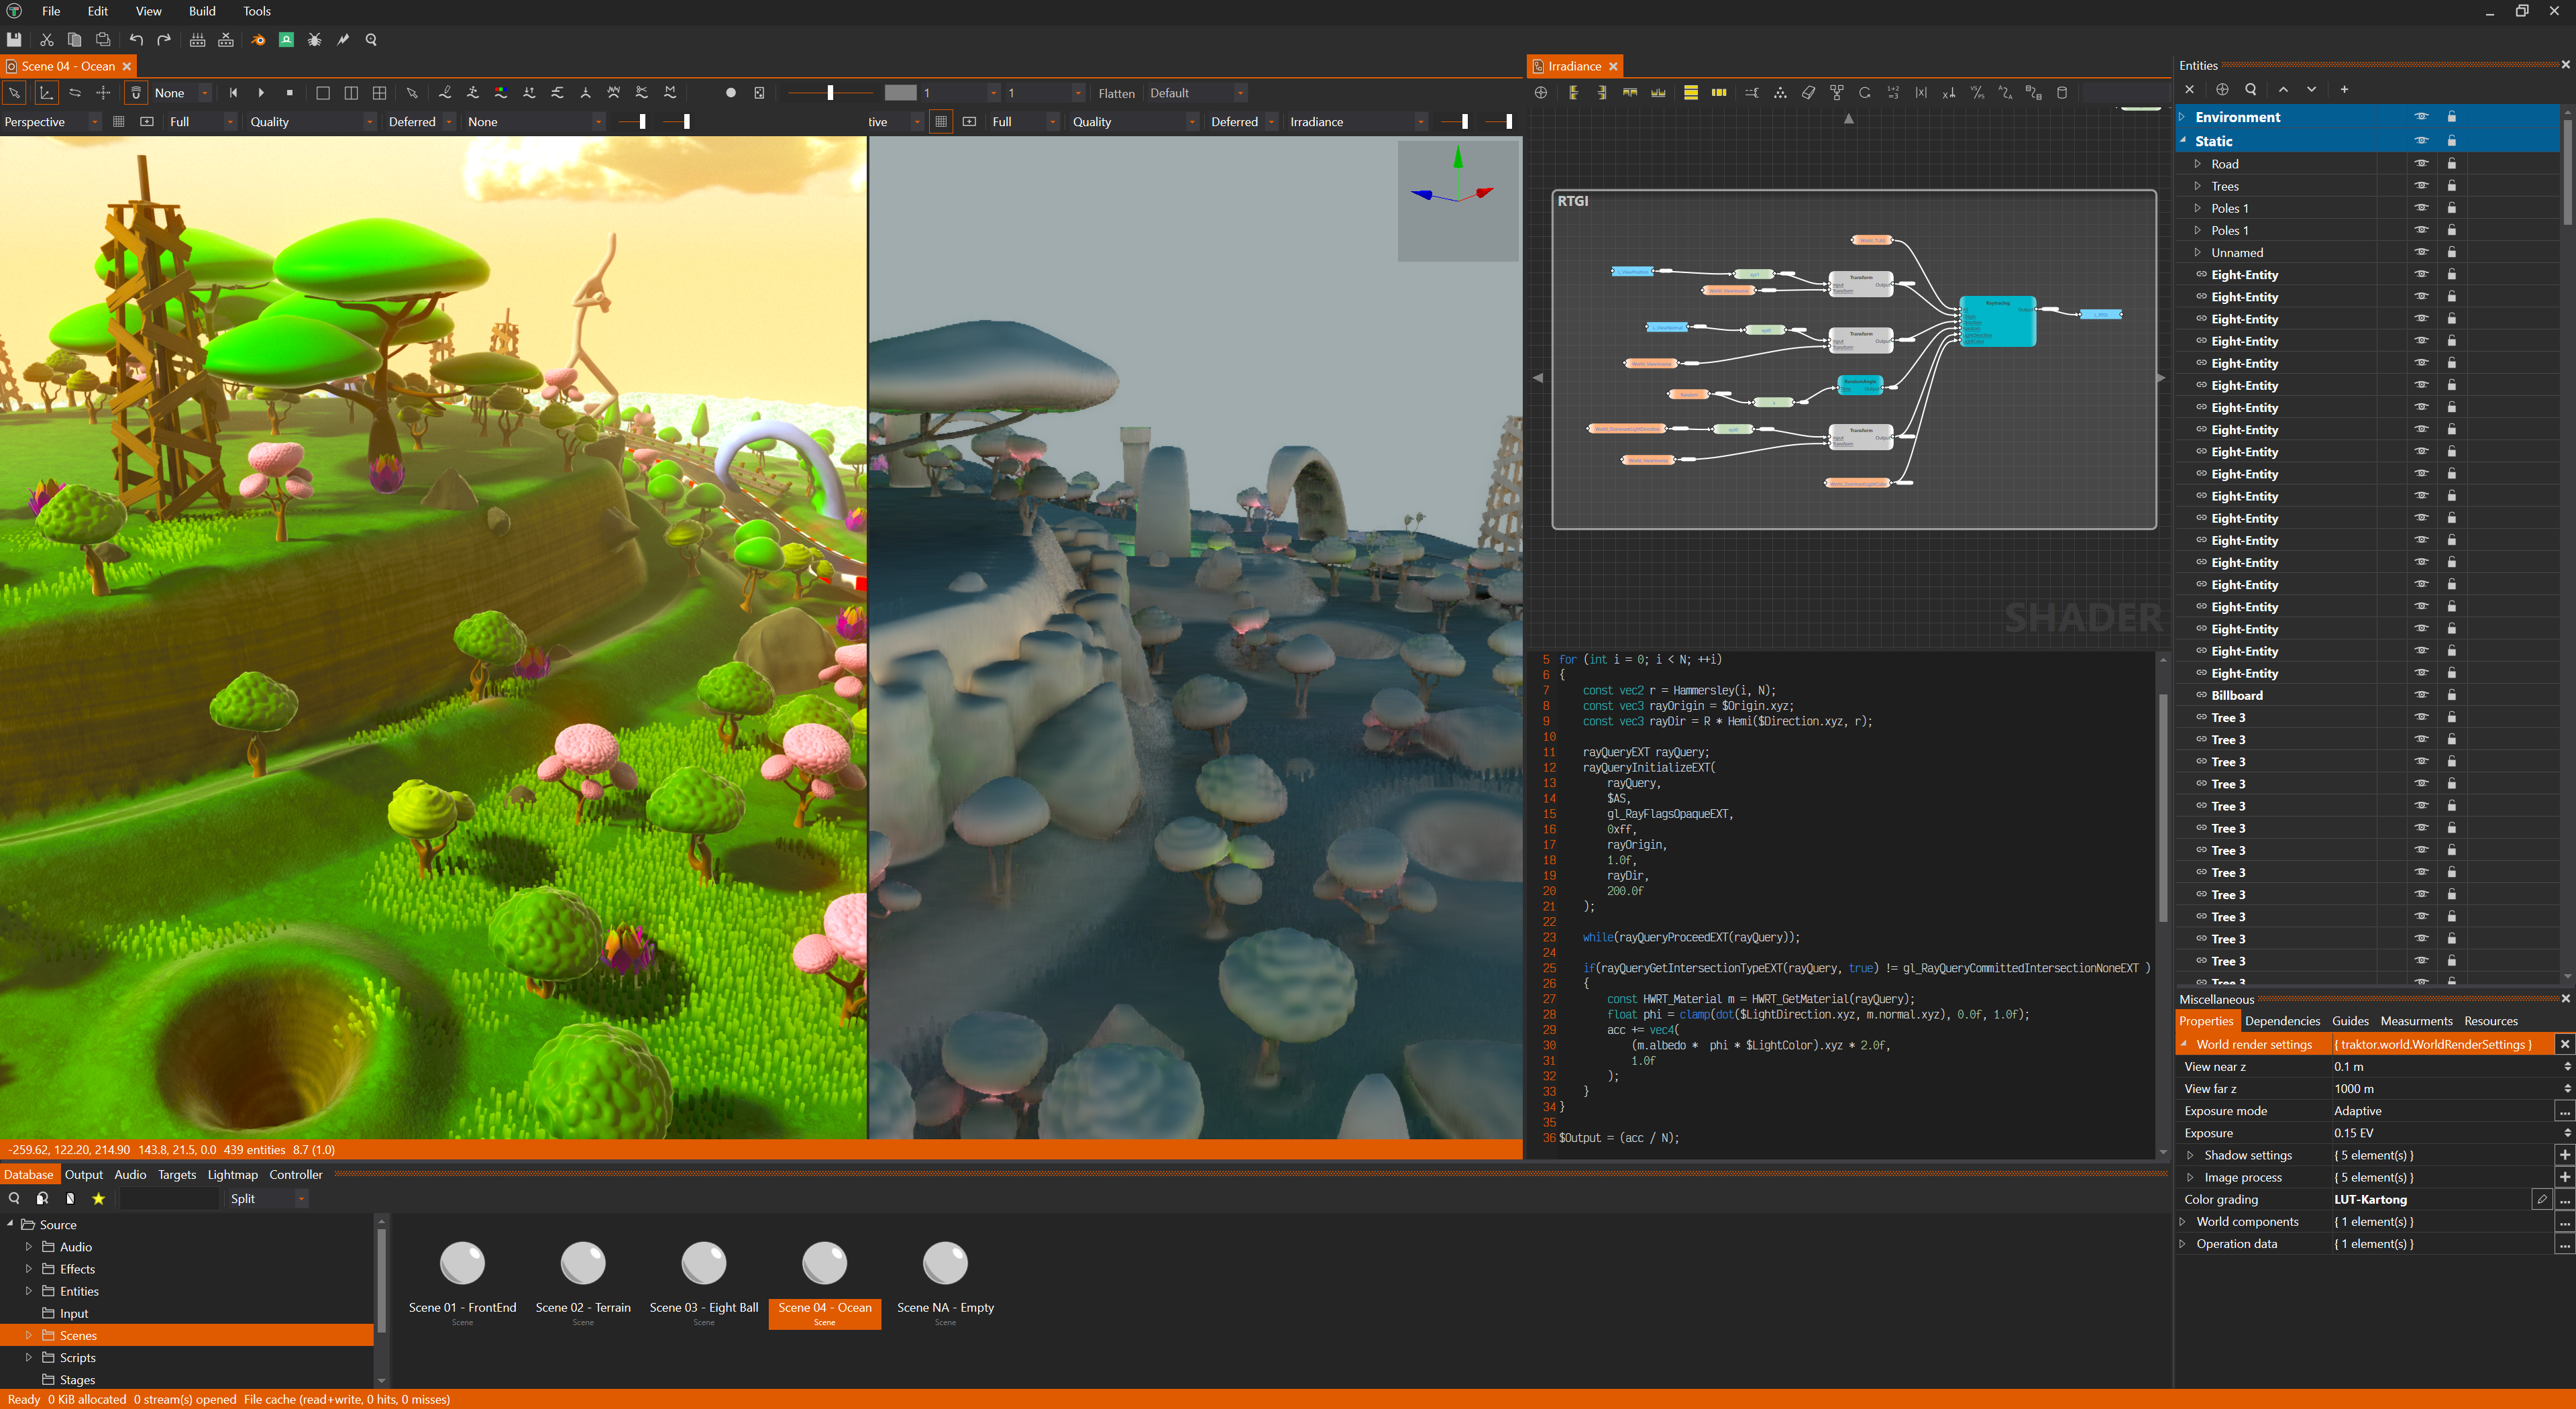Hide the Road entity with eye icon
This screenshot has width=2576, height=1409.
click(x=2421, y=163)
